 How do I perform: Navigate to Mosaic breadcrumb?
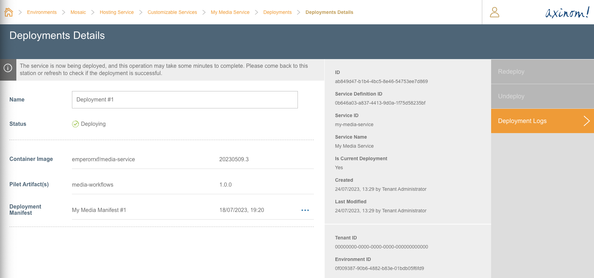pyautogui.click(x=78, y=13)
